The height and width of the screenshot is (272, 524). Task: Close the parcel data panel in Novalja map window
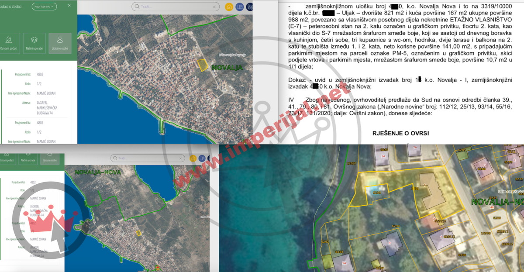[69, 6]
